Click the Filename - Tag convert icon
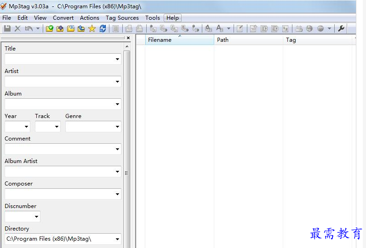 click(x=164, y=28)
